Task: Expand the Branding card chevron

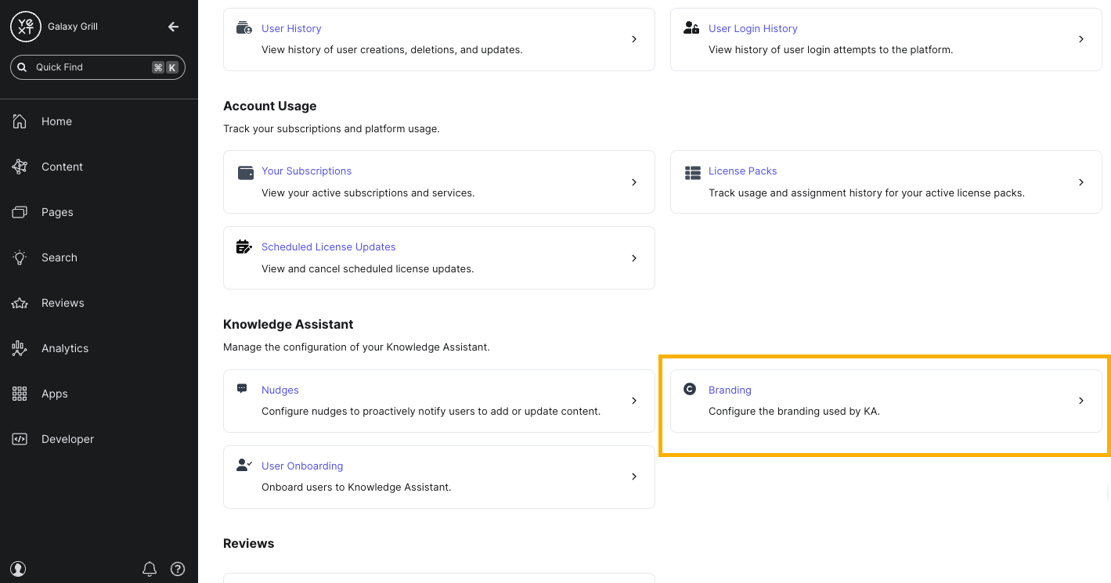Action: click(1081, 401)
